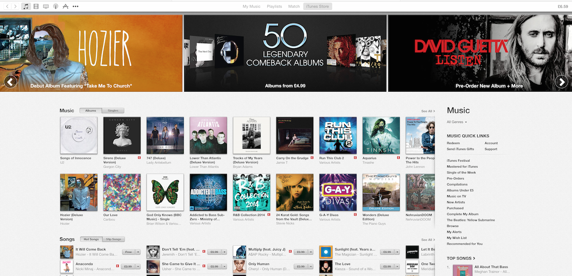Screen dimensions: 572x276
Task: Open Tracks of My Years album title
Action: click(249, 160)
